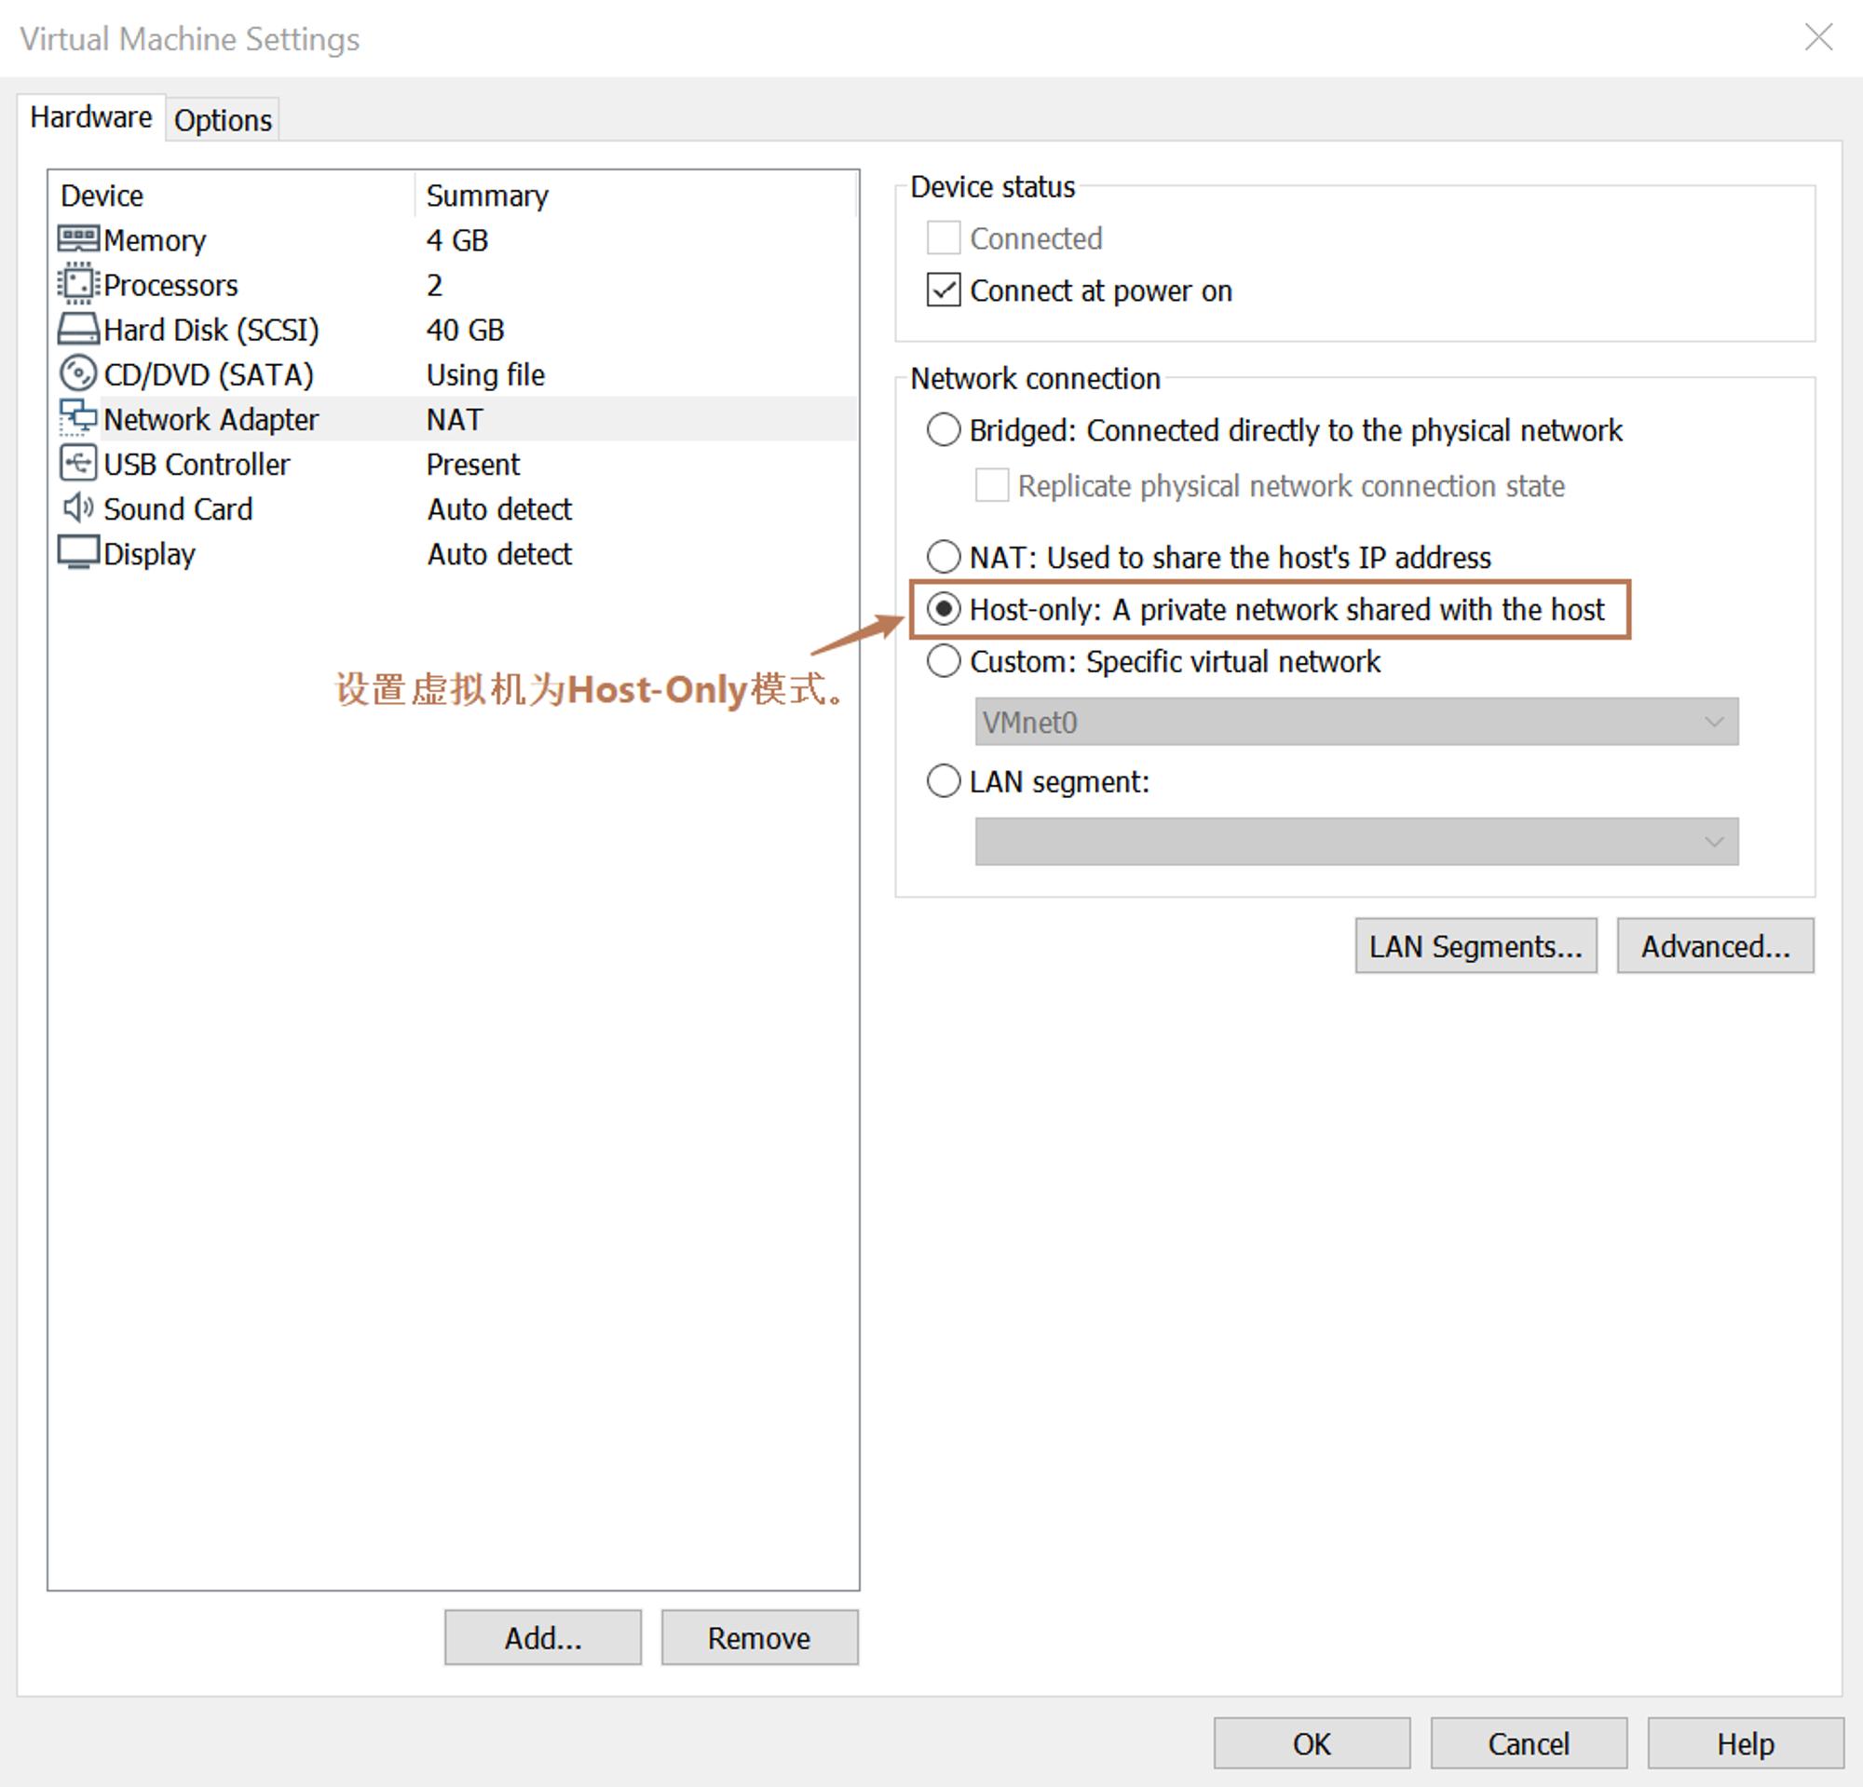The image size is (1863, 1787).
Task: Toggle the Connected checkbox
Action: click(943, 237)
